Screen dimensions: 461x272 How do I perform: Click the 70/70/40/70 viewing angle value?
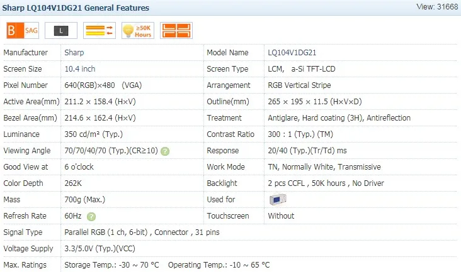click(x=111, y=151)
